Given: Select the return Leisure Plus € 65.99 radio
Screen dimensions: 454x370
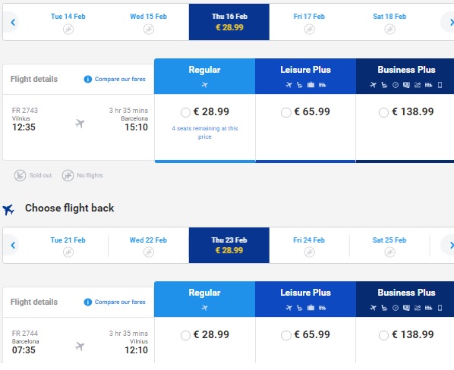Looking at the screenshot, I should point(285,335).
